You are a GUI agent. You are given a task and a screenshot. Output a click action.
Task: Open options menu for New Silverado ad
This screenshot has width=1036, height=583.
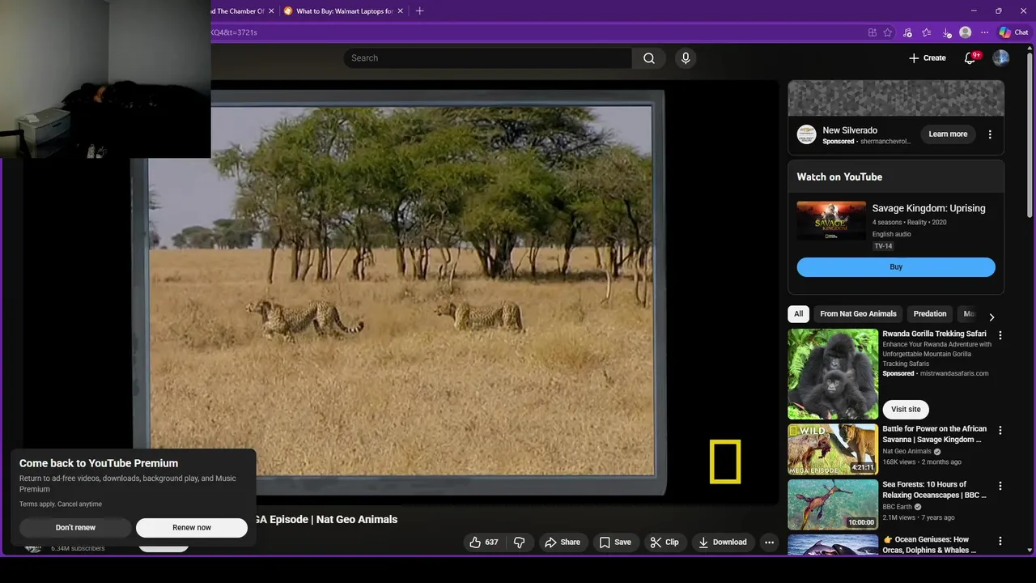tap(990, 134)
